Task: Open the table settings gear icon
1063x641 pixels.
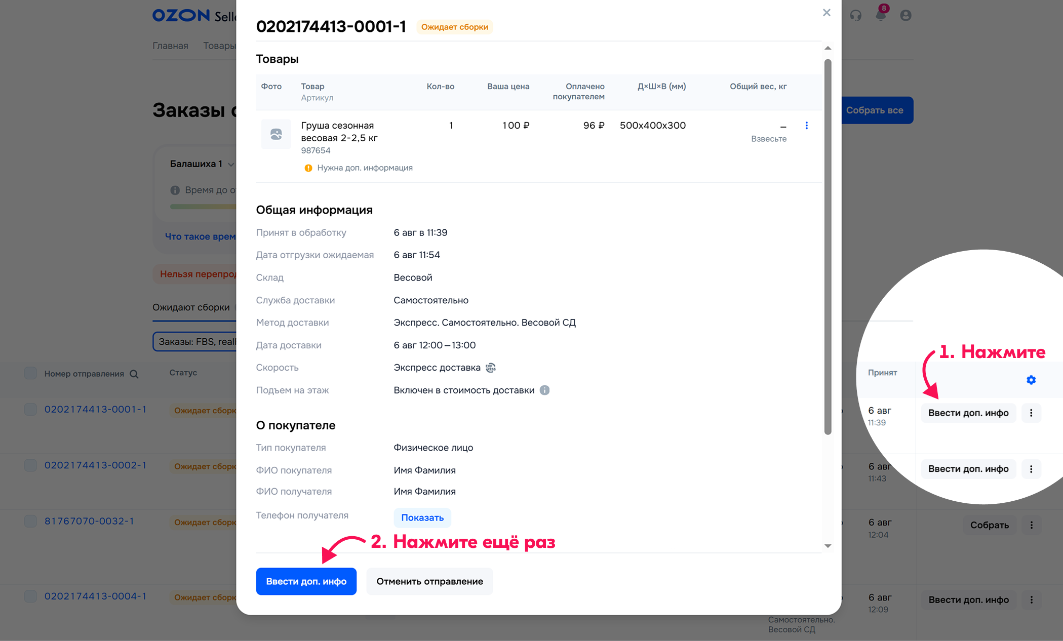Action: click(x=1031, y=380)
